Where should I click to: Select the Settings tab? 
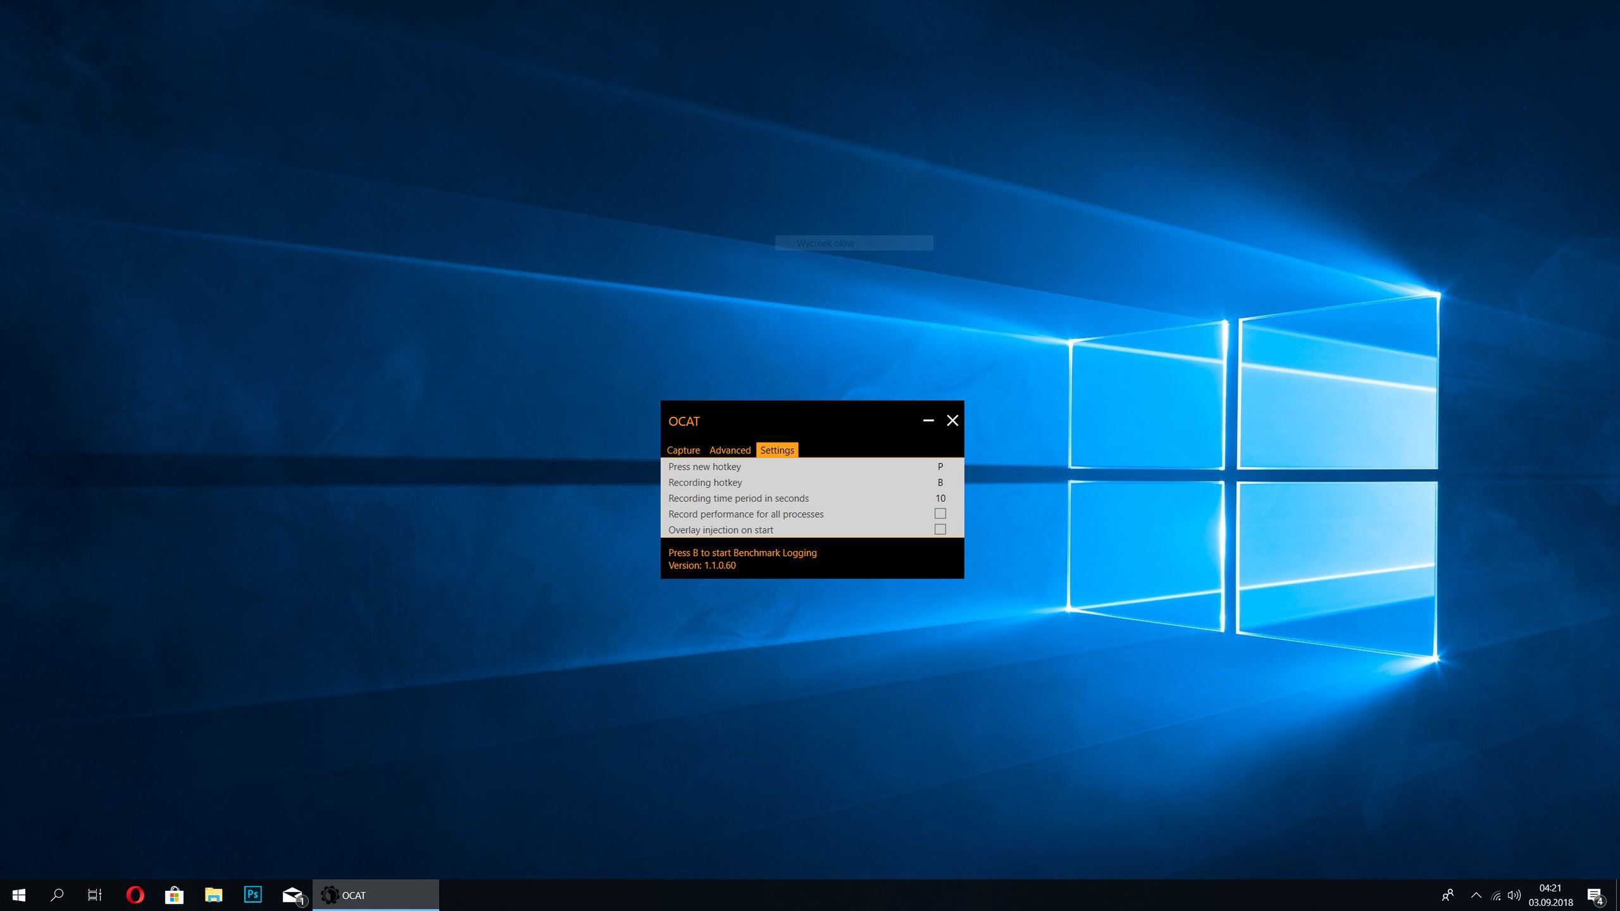(x=776, y=450)
